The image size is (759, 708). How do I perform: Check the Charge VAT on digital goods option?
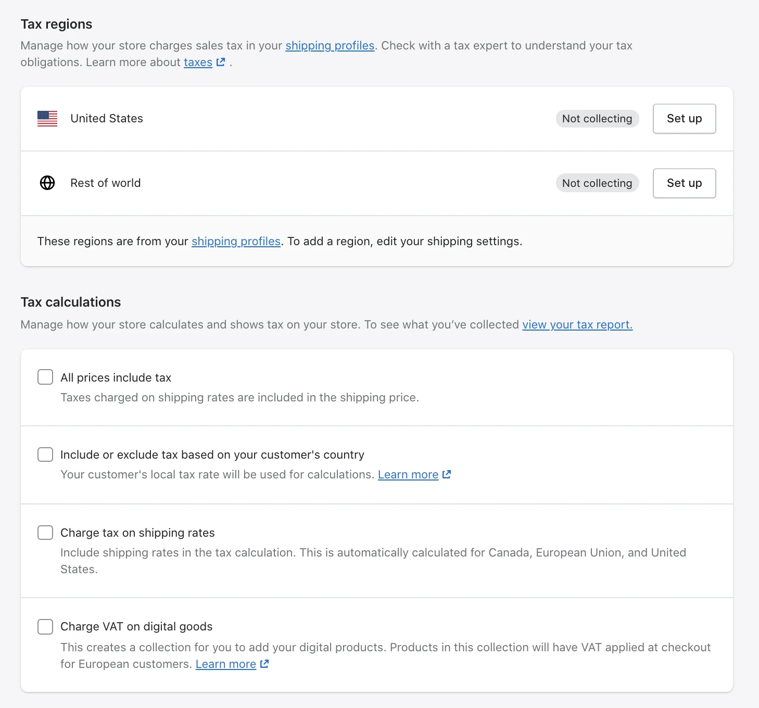click(x=45, y=626)
